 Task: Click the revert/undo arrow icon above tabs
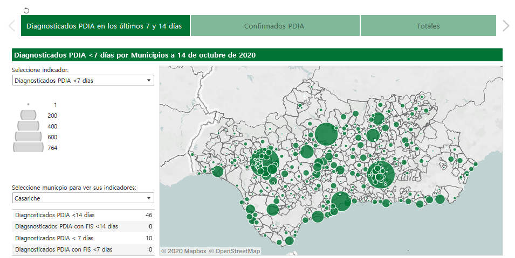[27, 10]
